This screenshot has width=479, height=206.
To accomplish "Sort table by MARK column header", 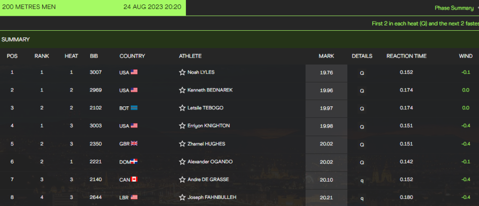I will (x=326, y=56).
